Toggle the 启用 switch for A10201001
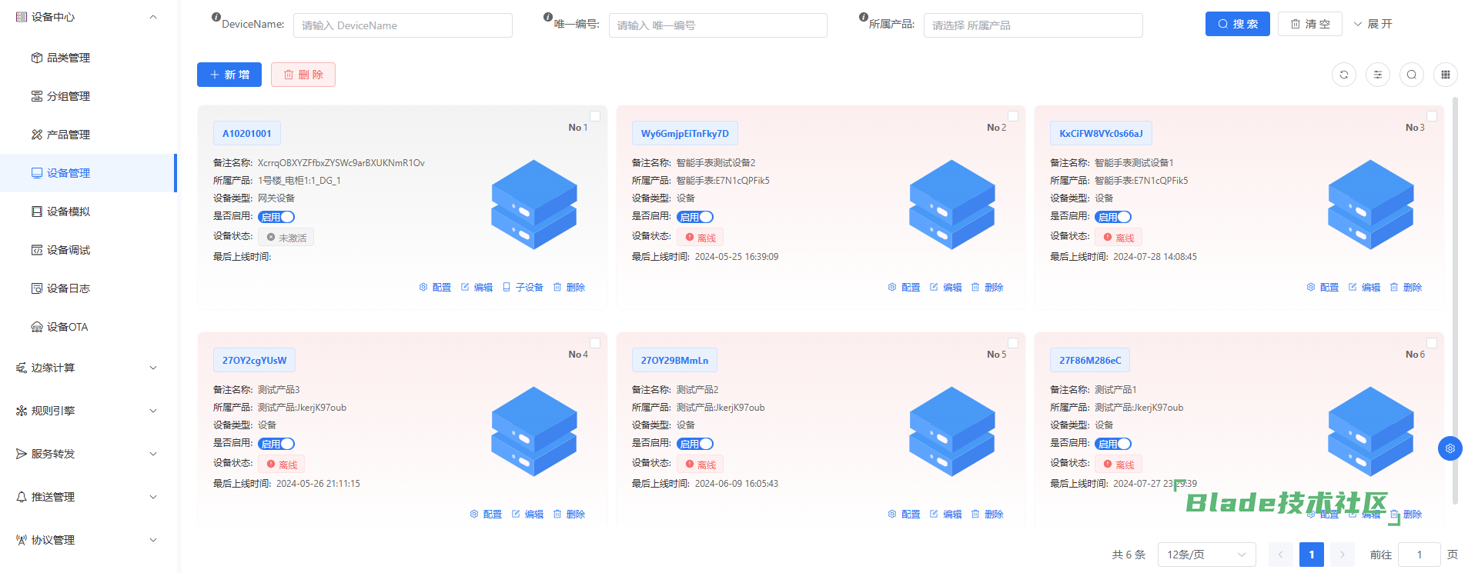 coord(276,218)
